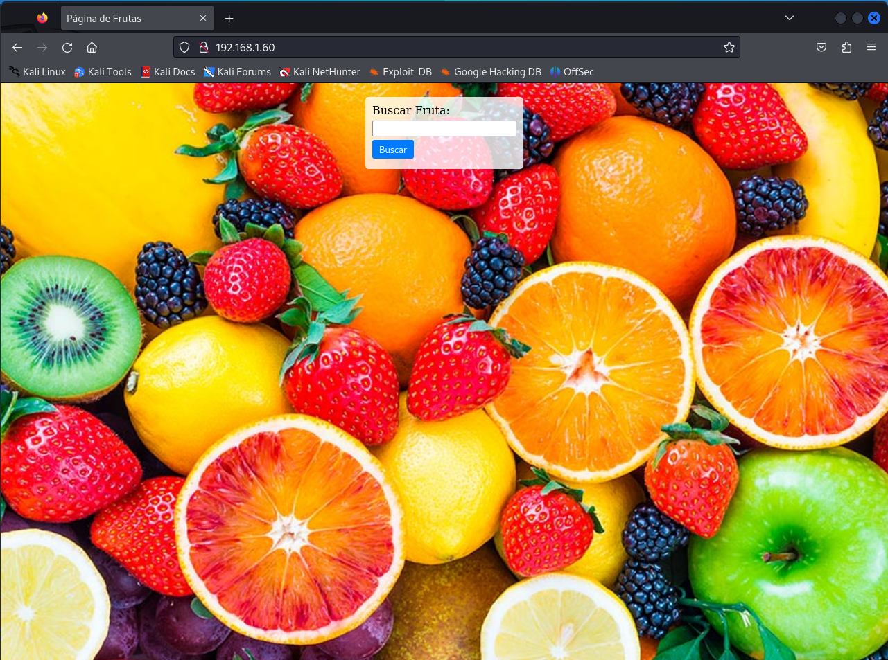Click the Buscar button
Screen dimensions: 888x660
(x=393, y=150)
